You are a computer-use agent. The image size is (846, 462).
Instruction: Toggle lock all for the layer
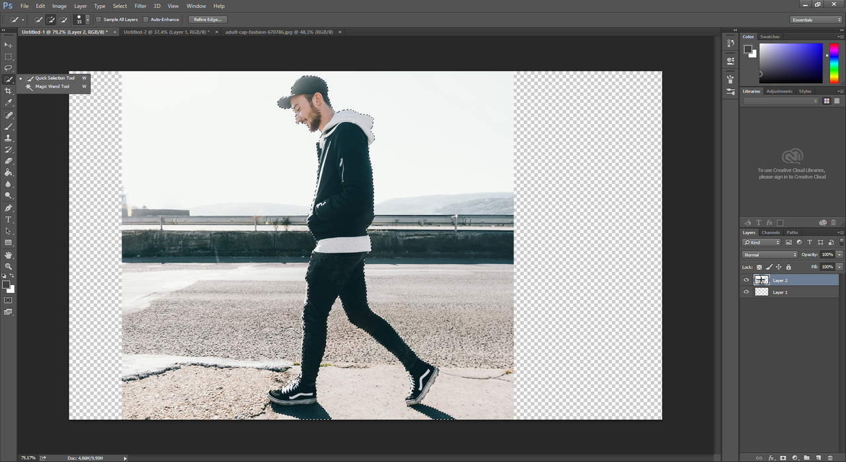(x=788, y=267)
